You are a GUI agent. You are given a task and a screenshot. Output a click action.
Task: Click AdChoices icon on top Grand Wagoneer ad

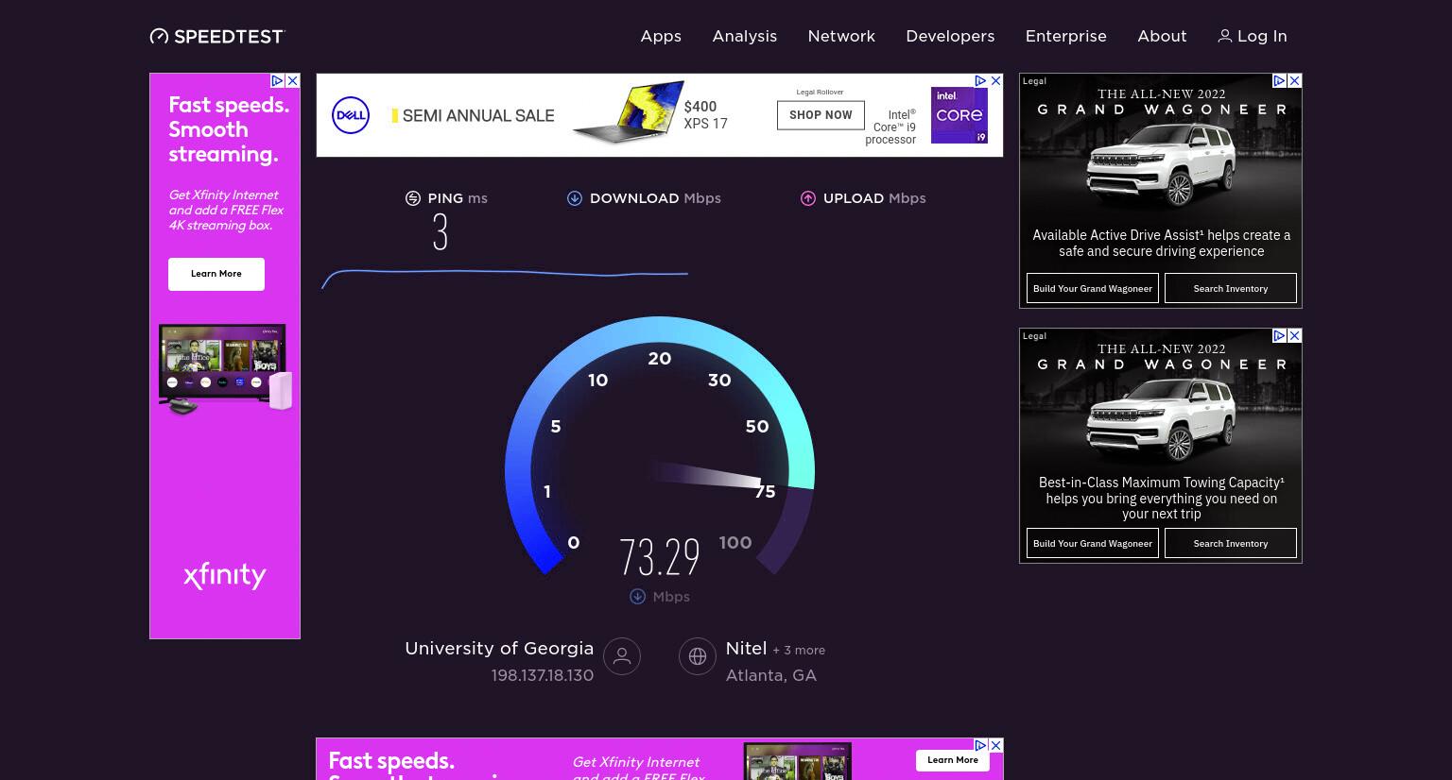coord(1279,81)
